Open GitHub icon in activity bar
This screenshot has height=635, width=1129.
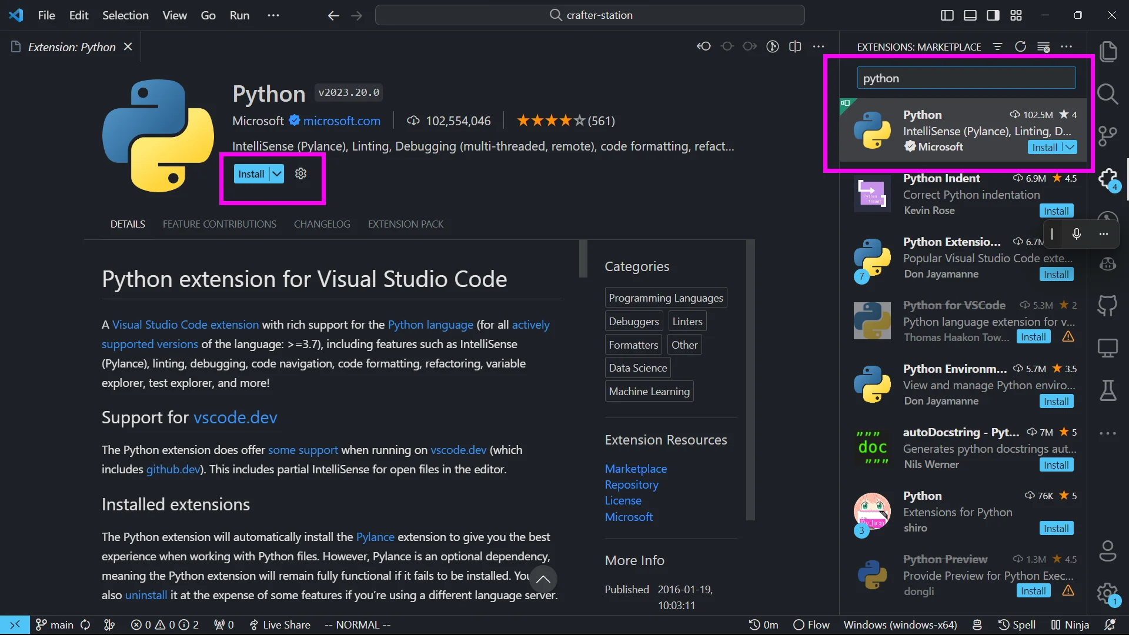(x=1108, y=305)
